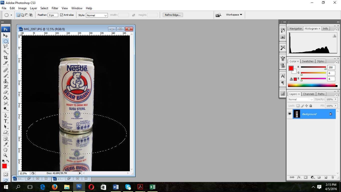
Task: Toggle lock image pixels brush icon
Action: [x=302, y=106]
